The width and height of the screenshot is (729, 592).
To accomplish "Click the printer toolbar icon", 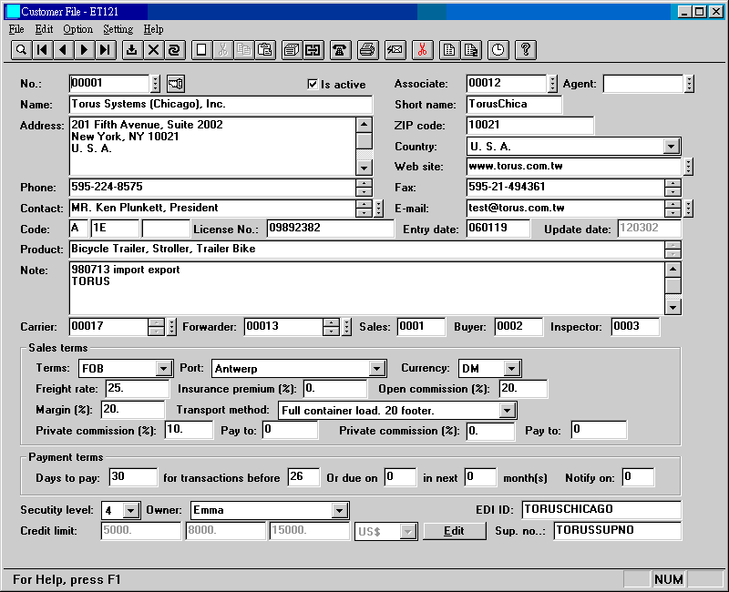I will pyautogui.click(x=366, y=50).
